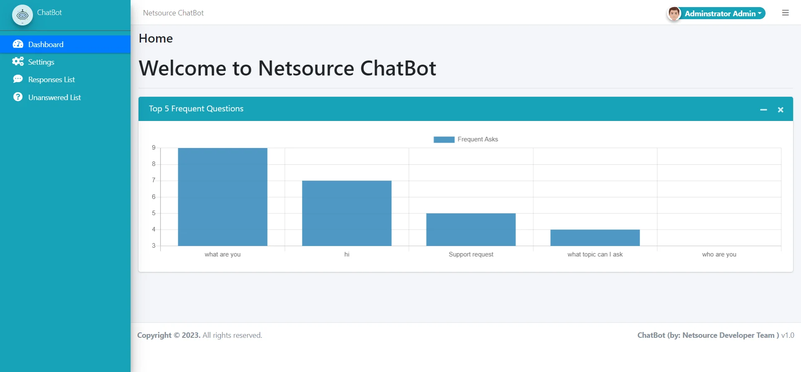
Task: Click the 'what are you' bar
Action: click(222, 197)
